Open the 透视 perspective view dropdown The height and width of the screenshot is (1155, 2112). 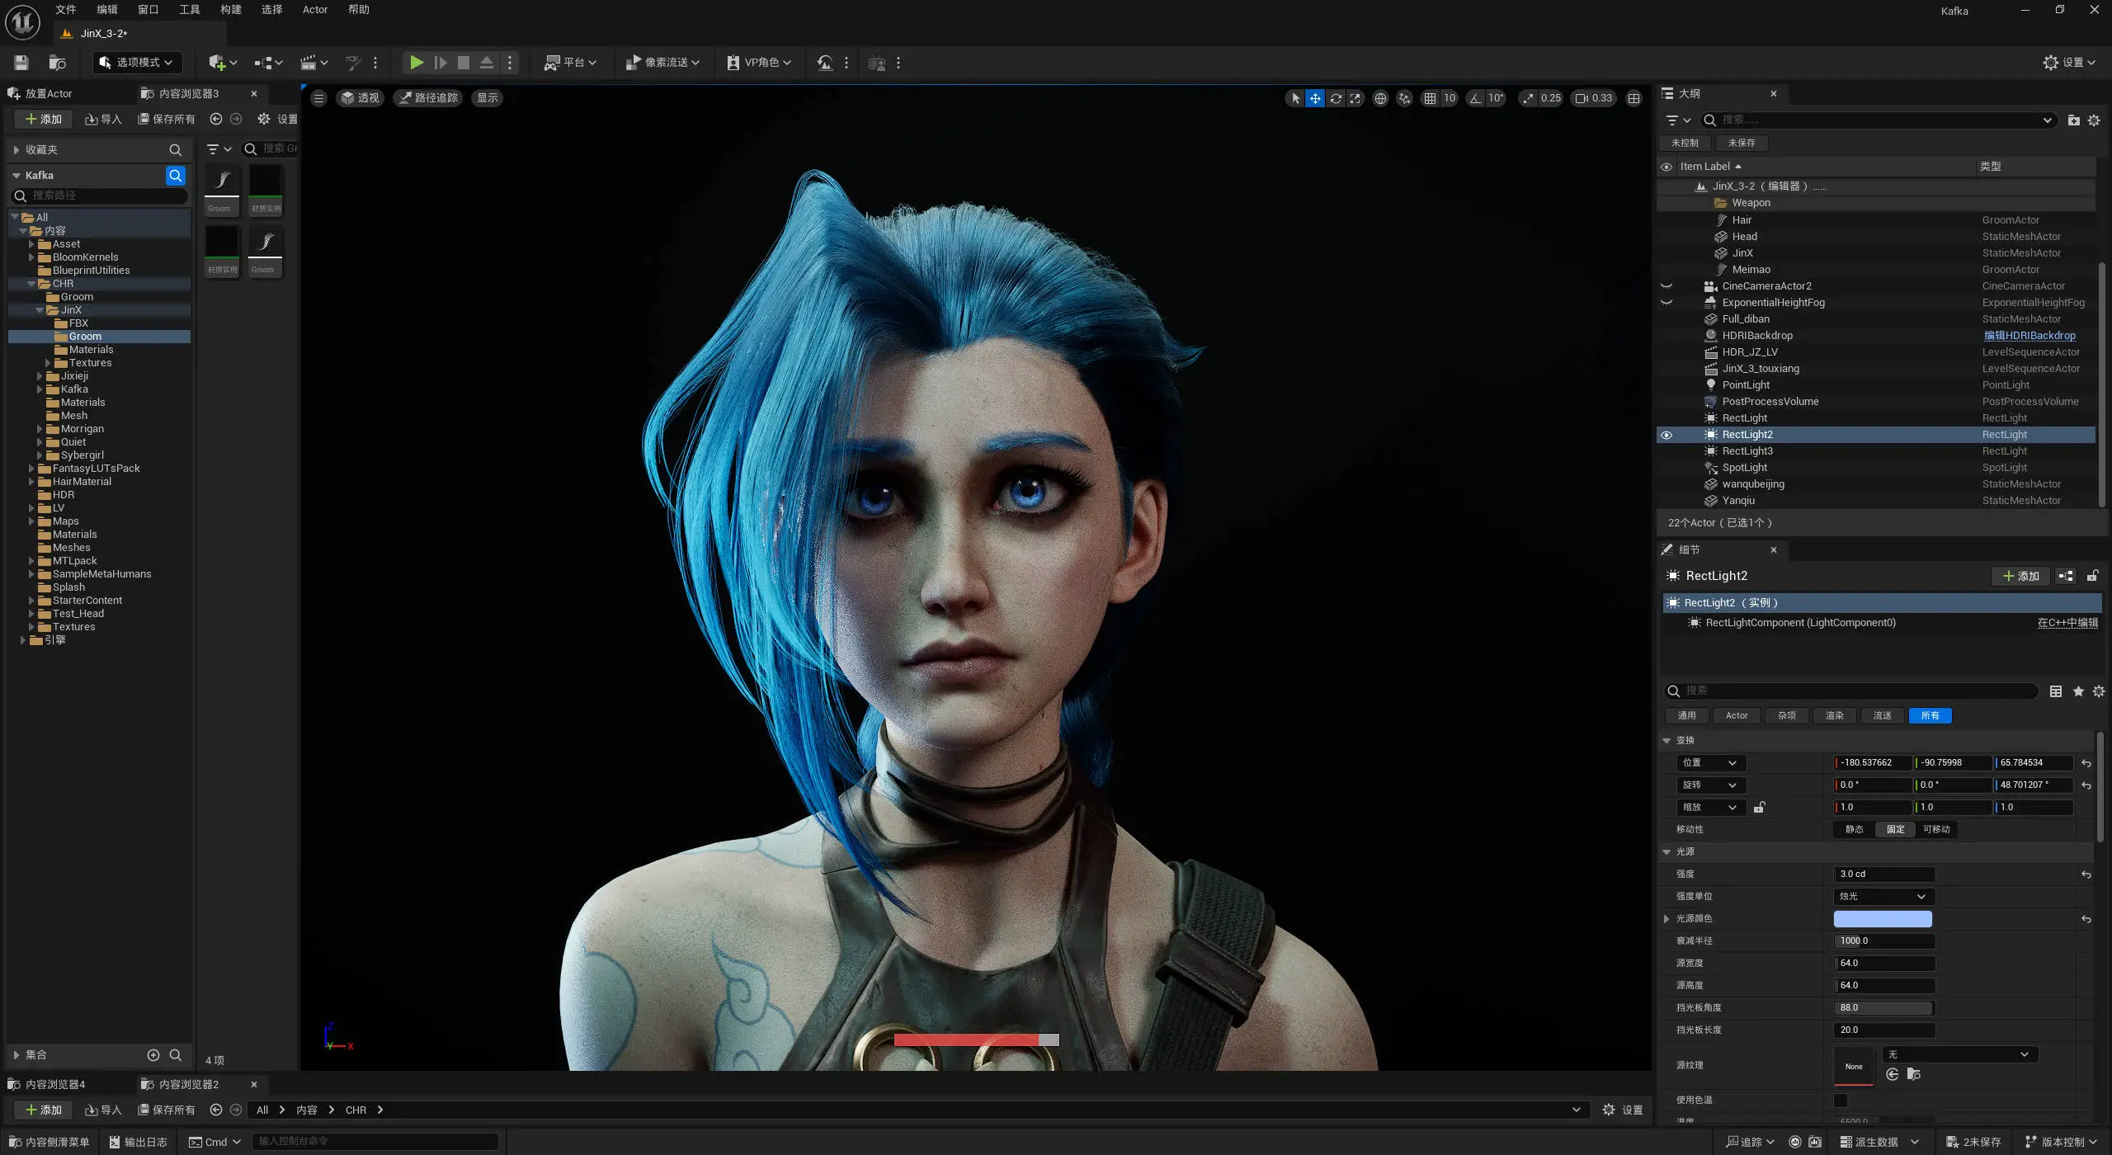[361, 98]
